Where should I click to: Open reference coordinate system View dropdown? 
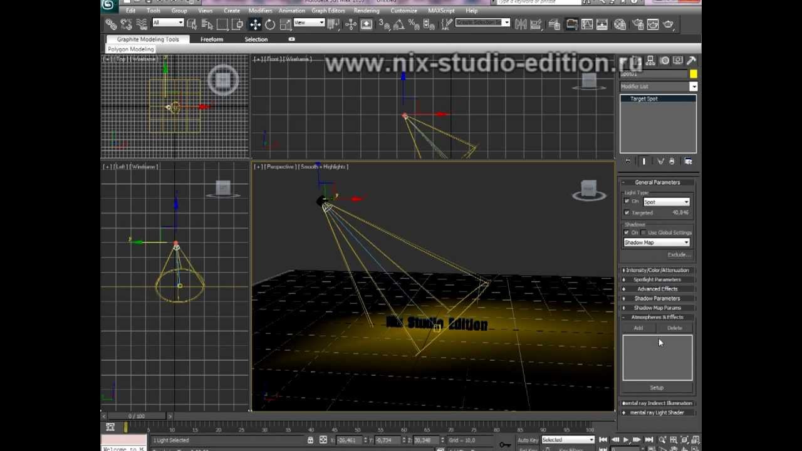click(309, 23)
